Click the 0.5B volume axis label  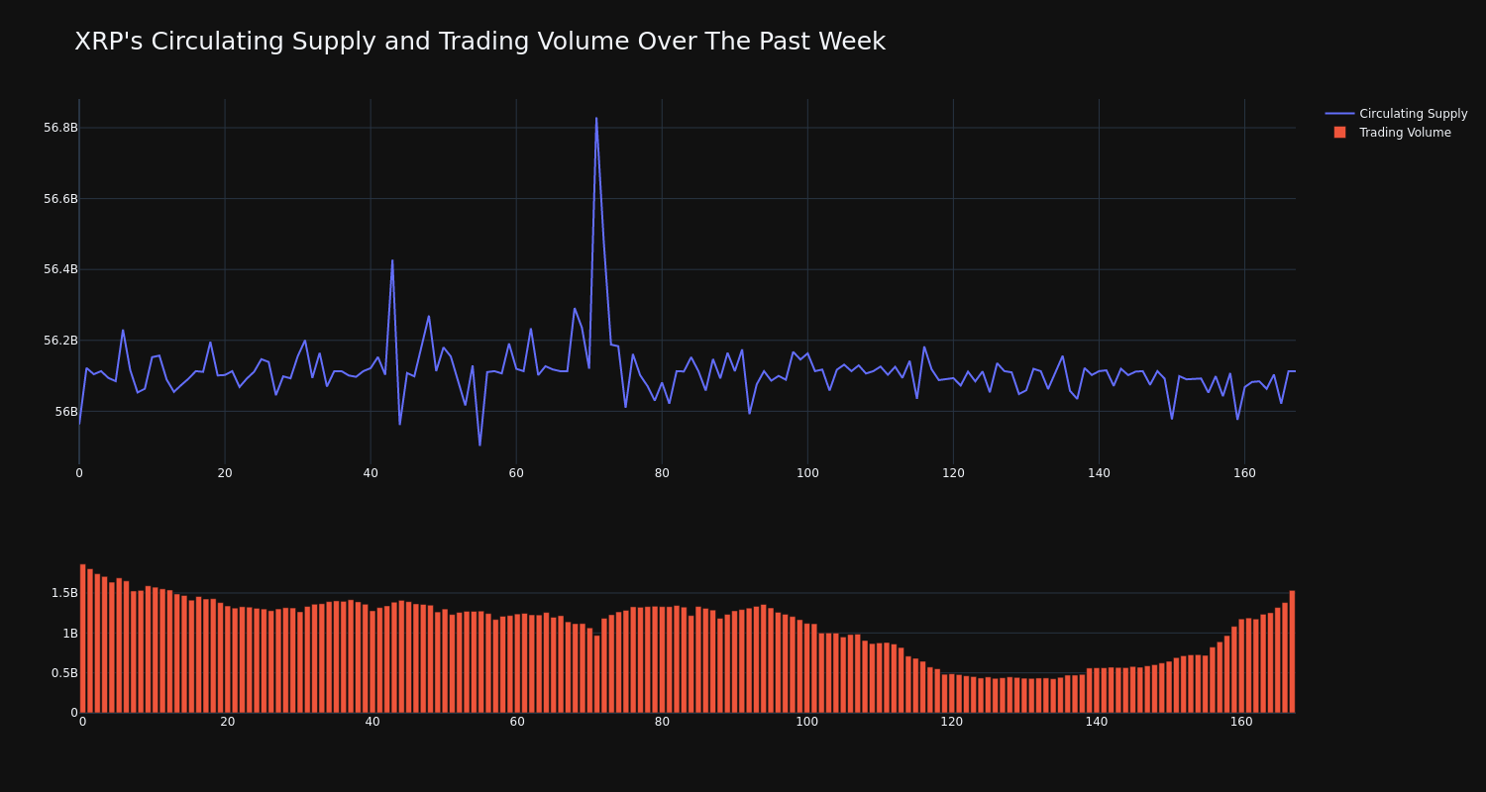tap(64, 672)
